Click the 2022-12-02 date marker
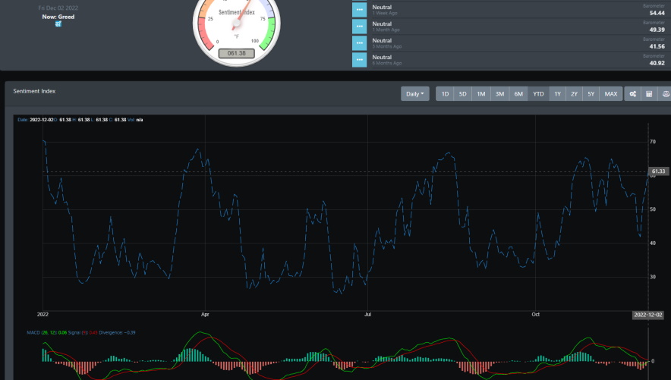This screenshot has width=671, height=380. coord(648,315)
